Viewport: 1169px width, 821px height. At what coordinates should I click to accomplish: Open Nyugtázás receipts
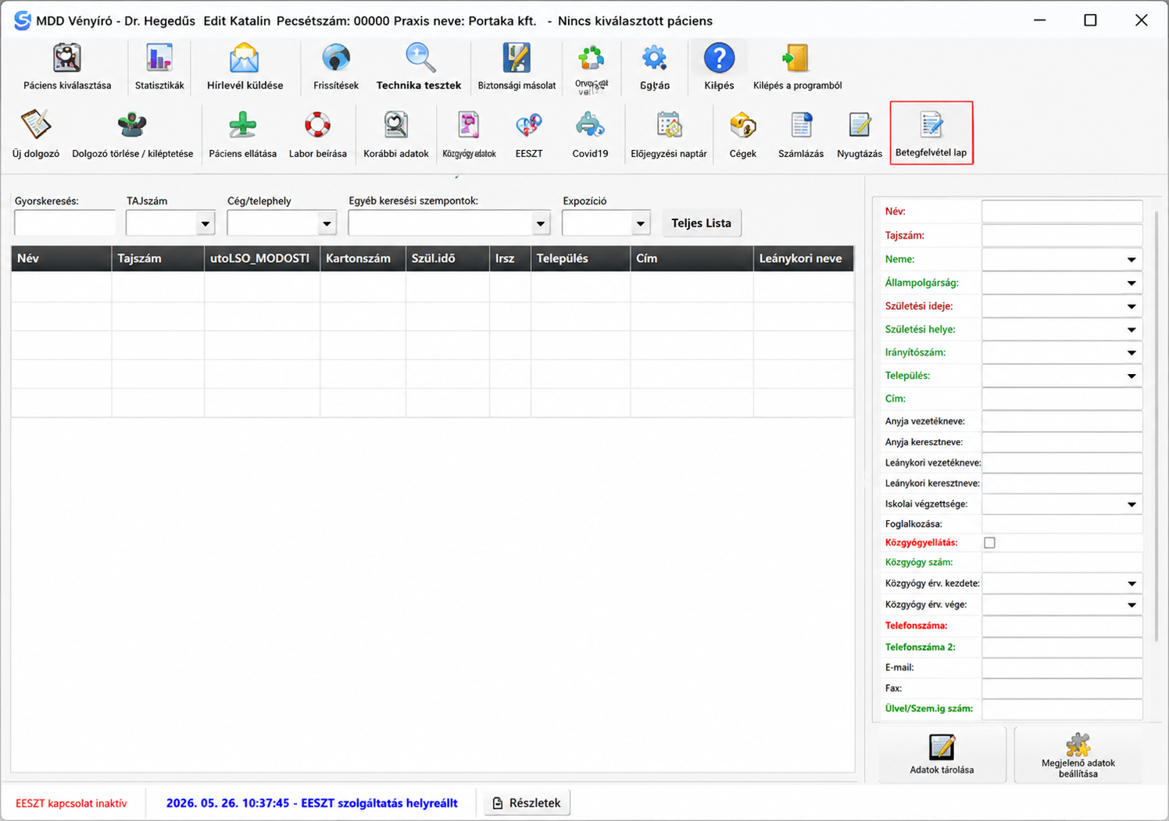pos(860,135)
